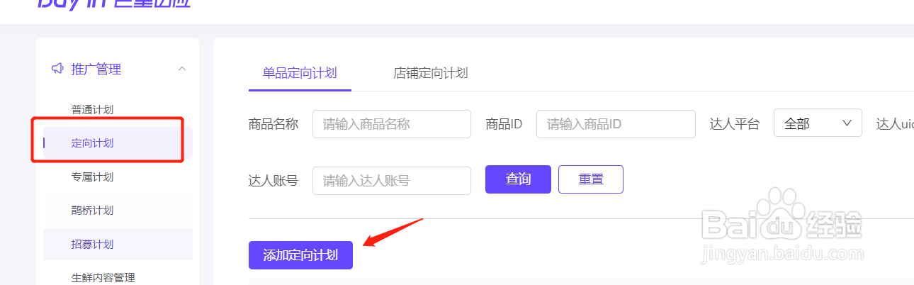Focus the 商品名称 input field
Screen dimensions: 914x285
392,124
